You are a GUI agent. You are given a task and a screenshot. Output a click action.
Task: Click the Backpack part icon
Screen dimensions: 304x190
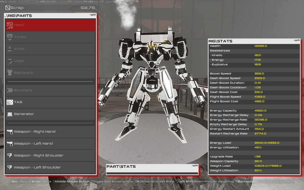tap(10, 73)
